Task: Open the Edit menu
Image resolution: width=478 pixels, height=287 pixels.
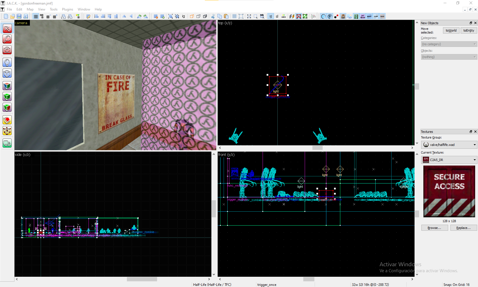Action: pos(19,9)
